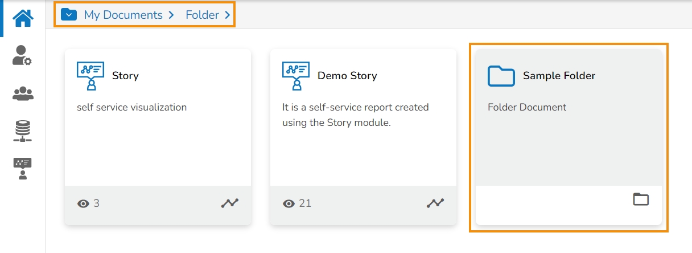The height and width of the screenshot is (253, 692).
Task: Open the Story module sidebar icon
Action: (x=23, y=169)
